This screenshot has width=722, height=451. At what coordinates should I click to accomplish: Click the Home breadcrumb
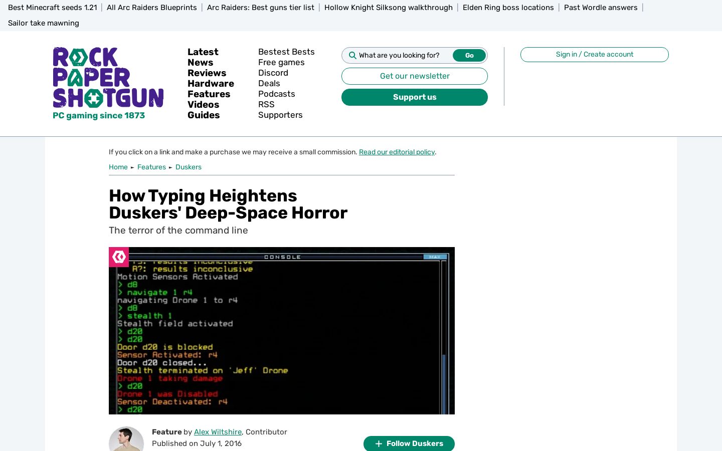[x=118, y=167]
